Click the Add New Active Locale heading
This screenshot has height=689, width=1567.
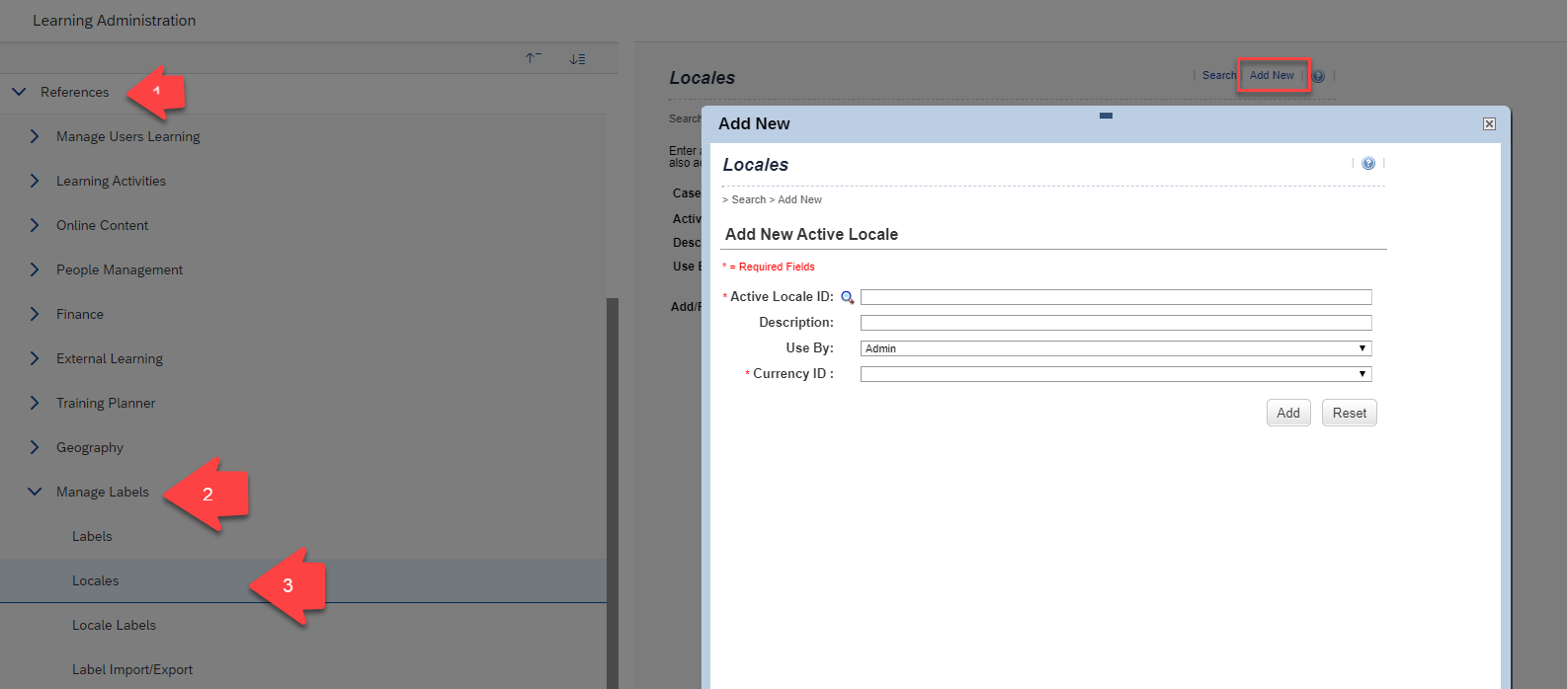pyautogui.click(x=811, y=234)
